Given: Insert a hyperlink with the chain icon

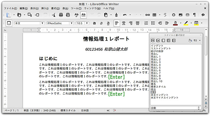Looking at the screenshot, I should point(148,15).
